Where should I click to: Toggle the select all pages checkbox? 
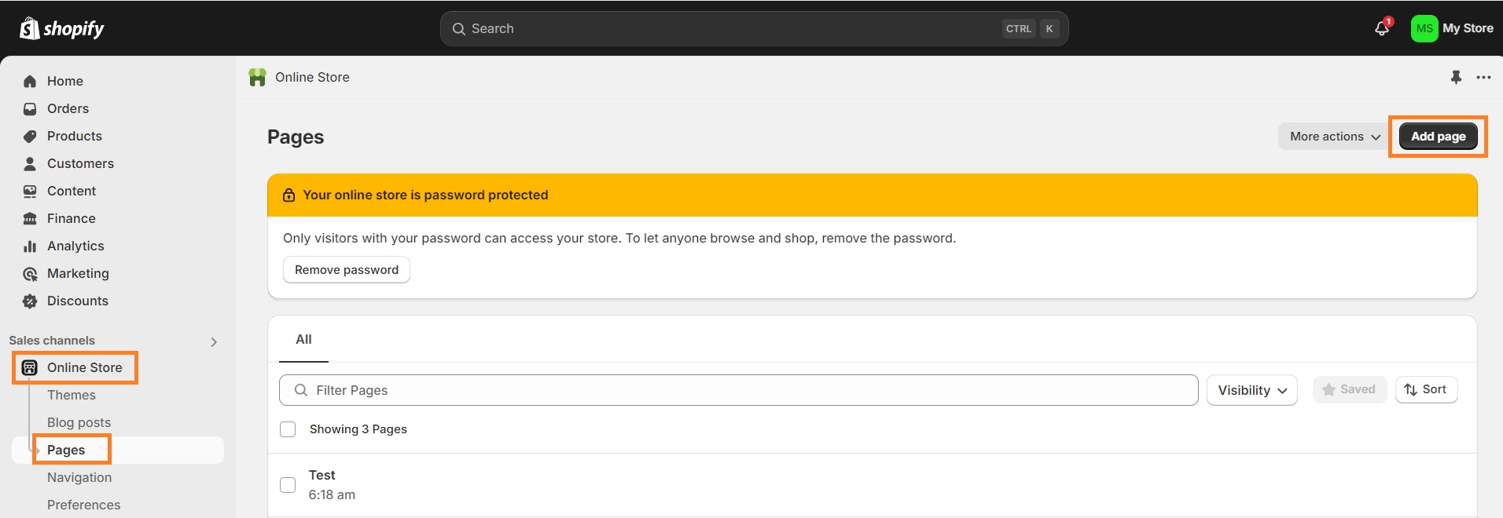(288, 429)
